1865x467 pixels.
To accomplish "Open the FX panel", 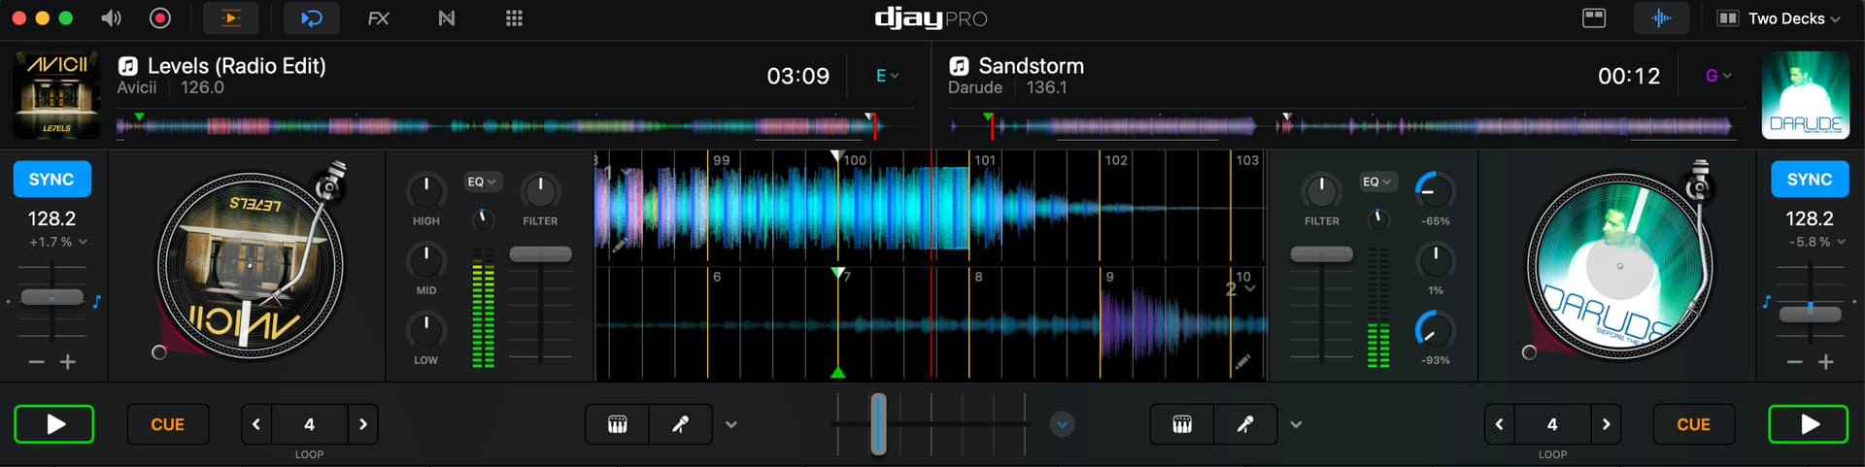I will click(378, 18).
